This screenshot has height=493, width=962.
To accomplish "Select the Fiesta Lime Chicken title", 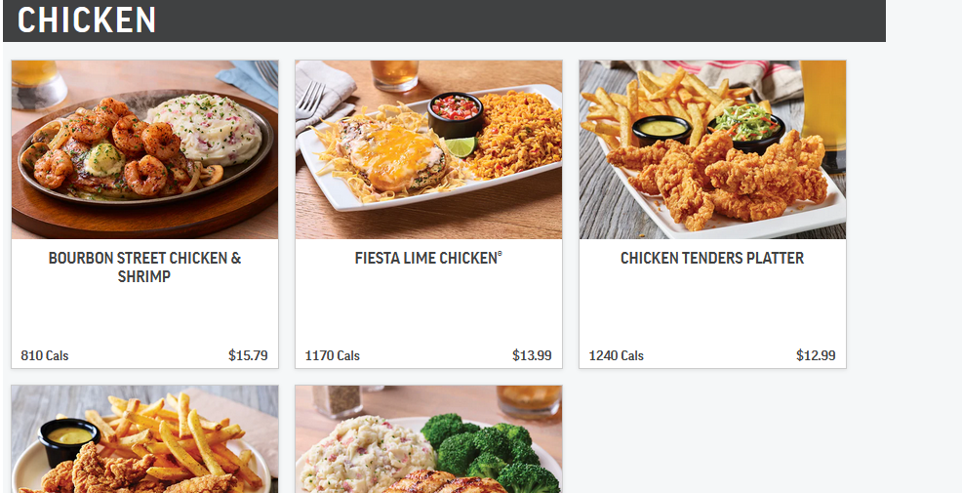I will [428, 258].
